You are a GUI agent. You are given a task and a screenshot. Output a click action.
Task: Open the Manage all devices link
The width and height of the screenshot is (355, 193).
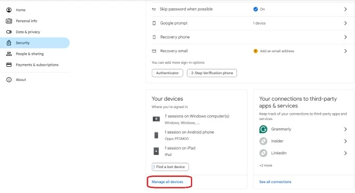click(x=167, y=182)
